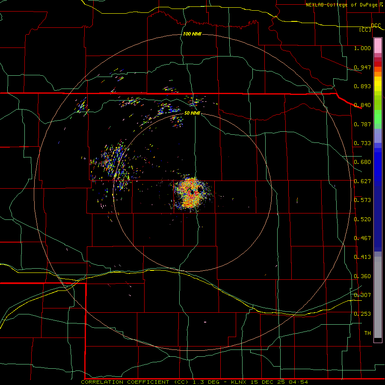Click the 15 DEC 25 date in caption
The image size is (385, 385).
click(x=268, y=382)
